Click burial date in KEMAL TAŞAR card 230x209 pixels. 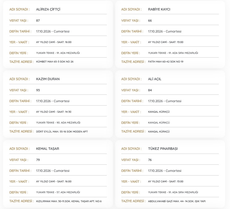[x=53, y=171]
